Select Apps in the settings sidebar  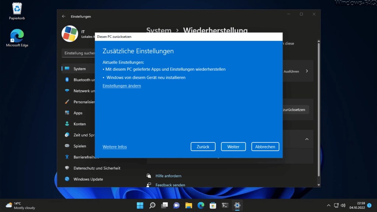point(79,113)
